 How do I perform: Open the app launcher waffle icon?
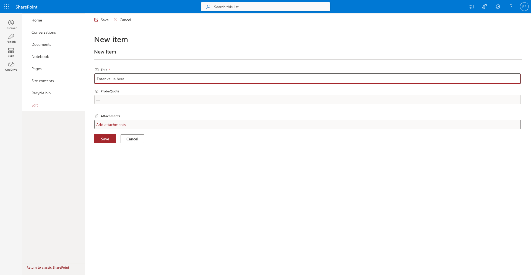tap(7, 7)
